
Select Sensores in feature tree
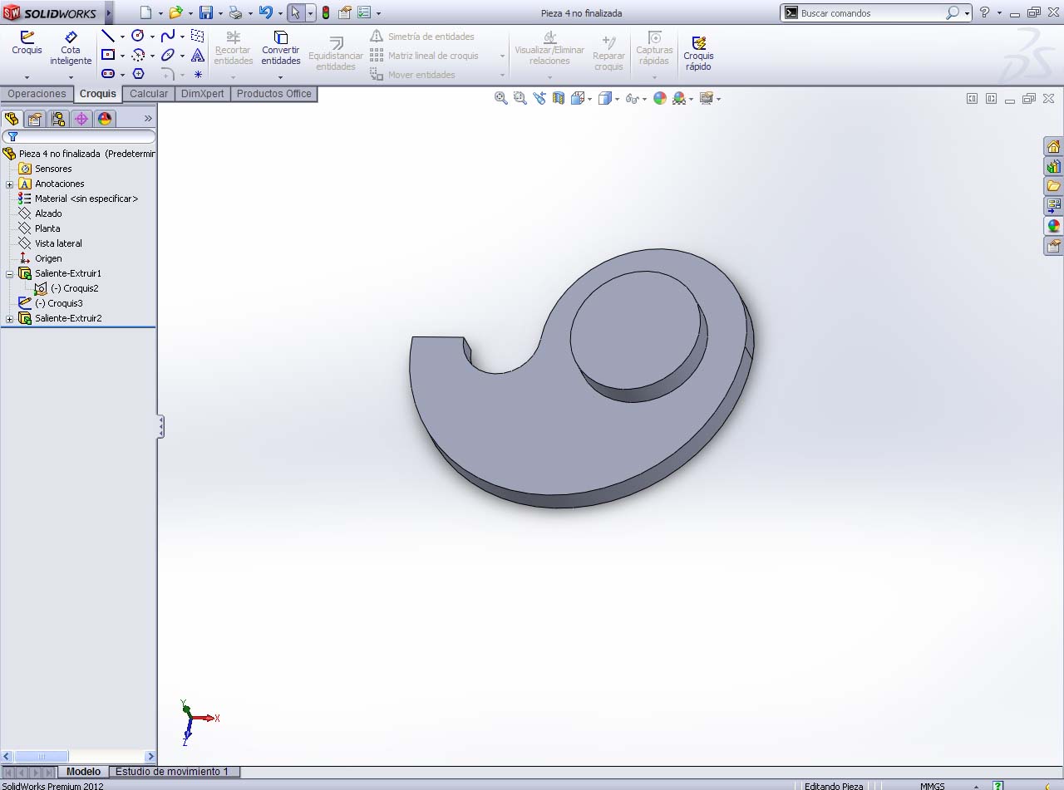coord(53,169)
